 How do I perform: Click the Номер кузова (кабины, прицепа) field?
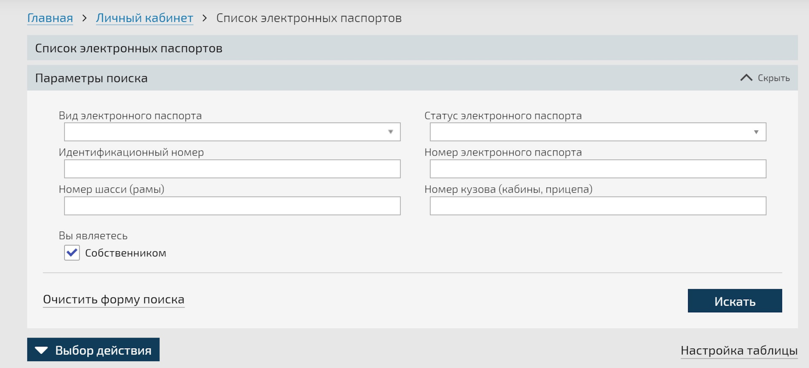(x=598, y=206)
